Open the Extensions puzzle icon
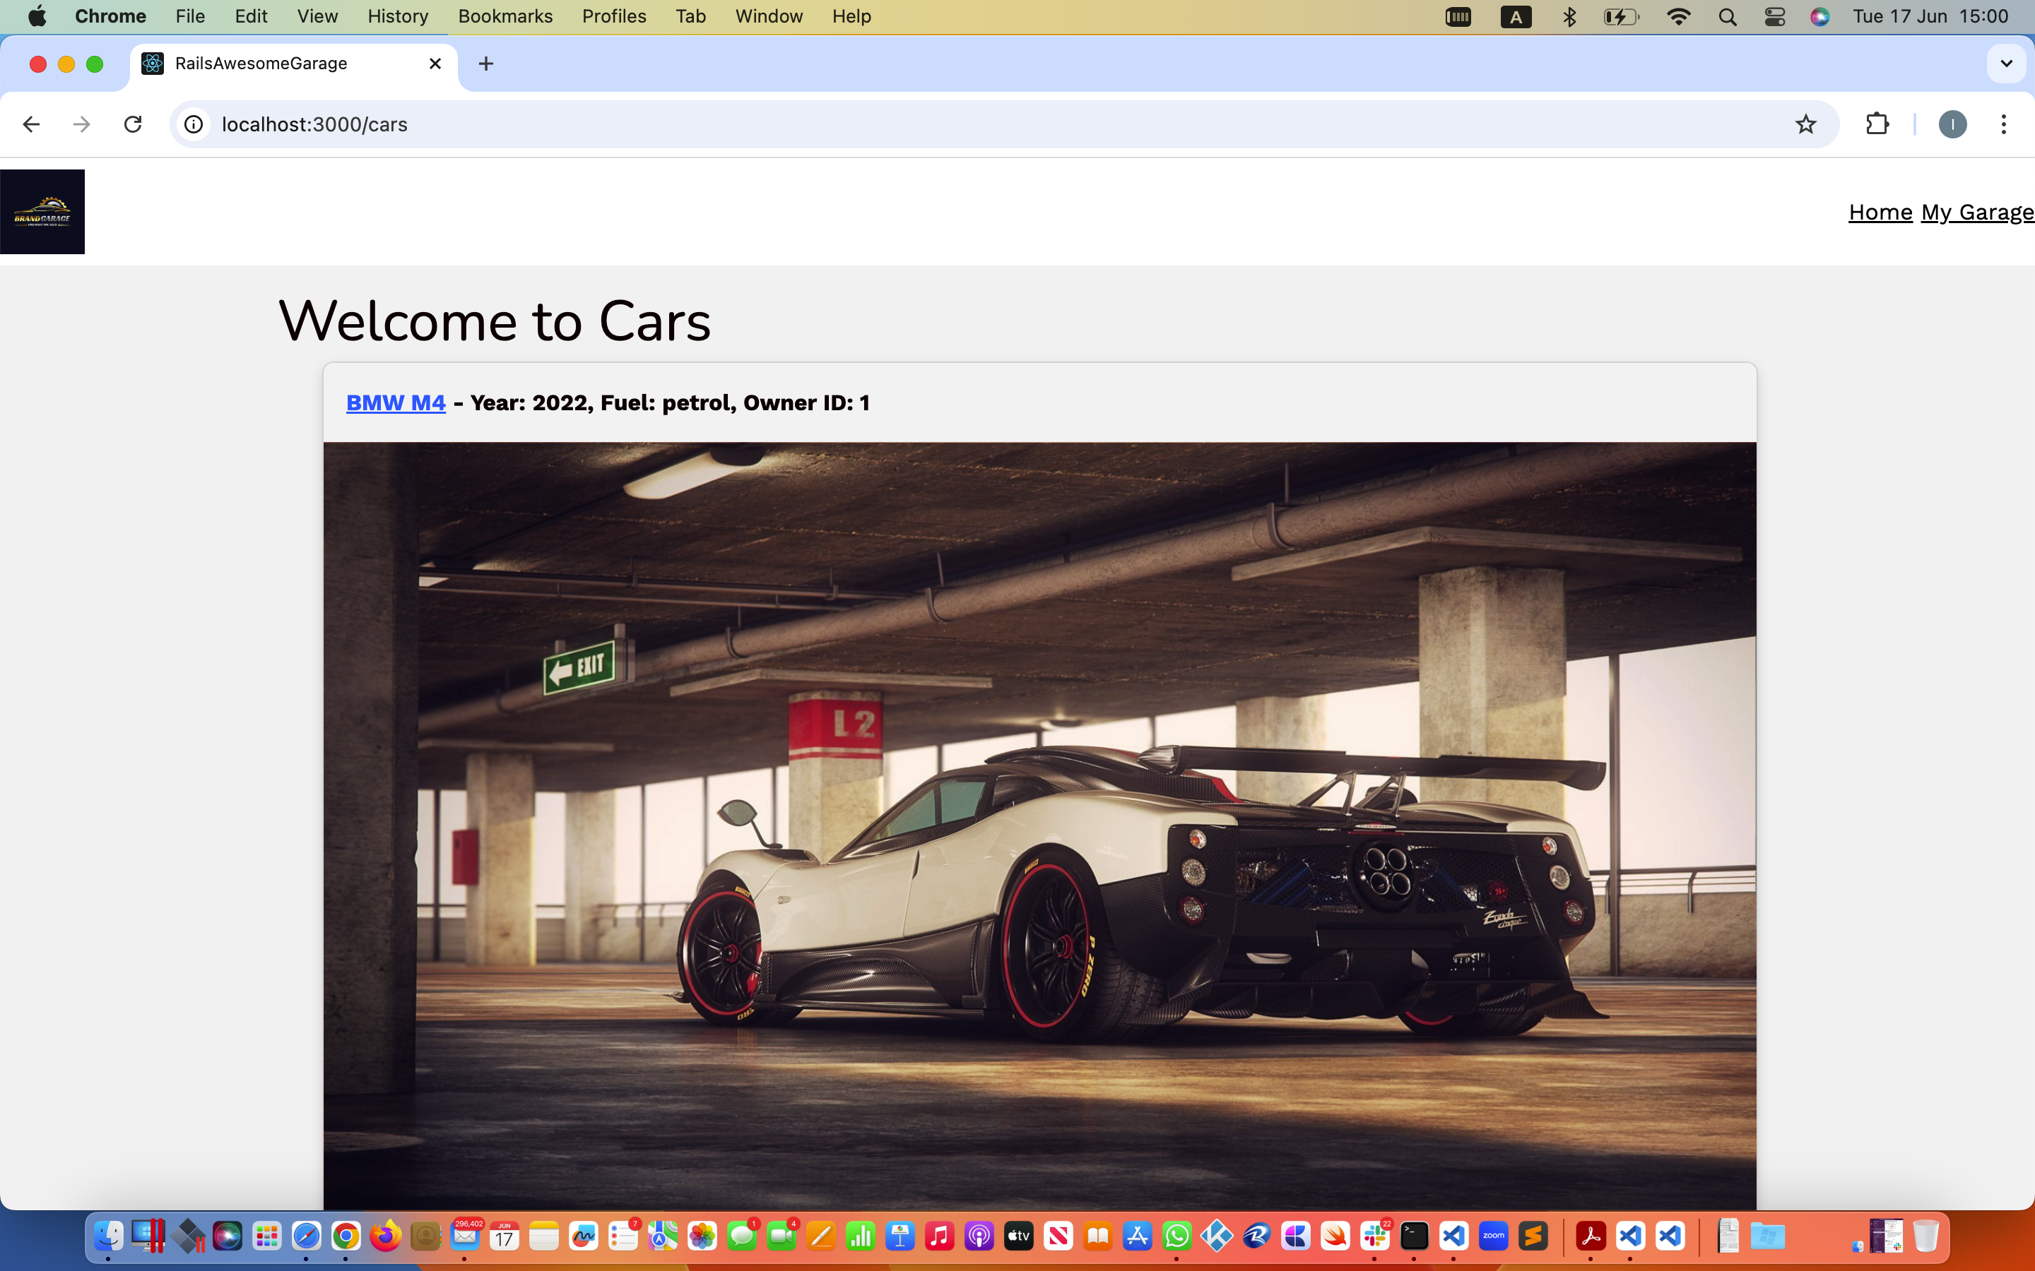Image resolution: width=2035 pixels, height=1271 pixels. coord(1877,124)
